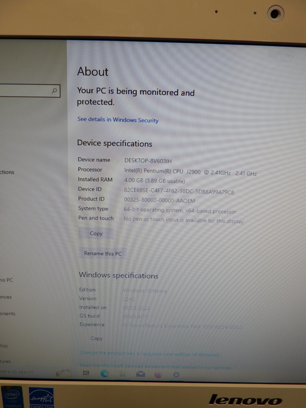Open See details in Windows Security link
The image size is (306, 408).
(118, 120)
